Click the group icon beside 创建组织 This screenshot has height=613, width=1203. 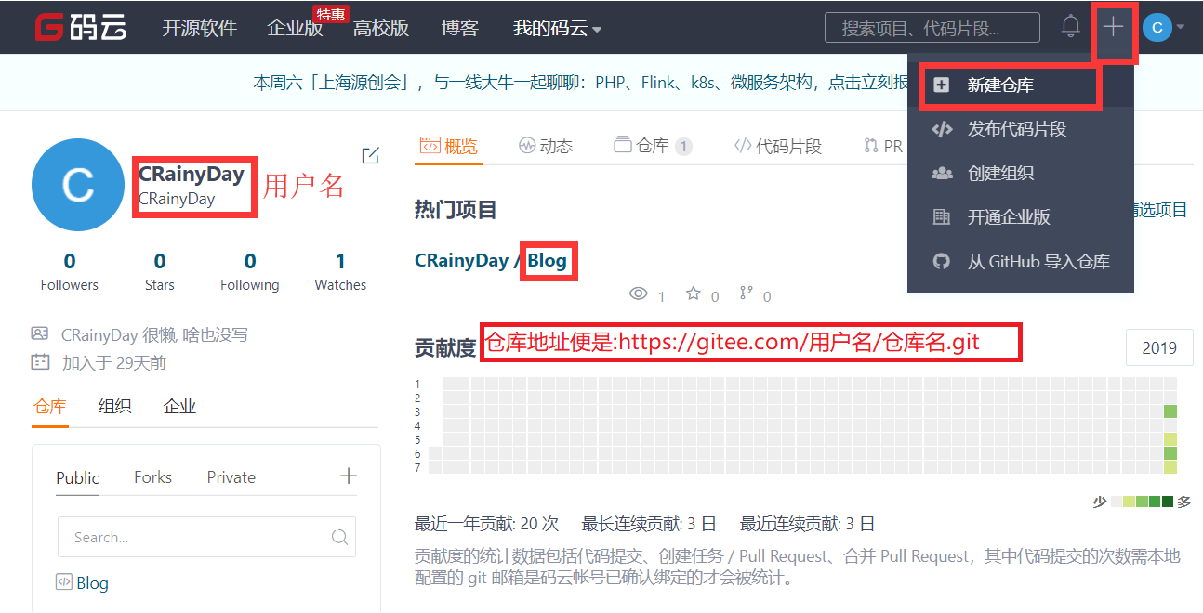(x=942, y=173)
